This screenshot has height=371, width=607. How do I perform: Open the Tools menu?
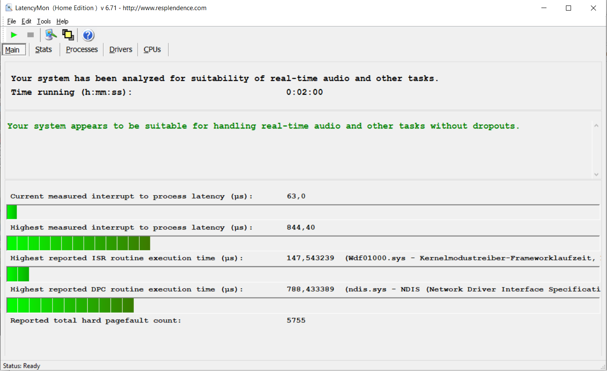[44, 21]
